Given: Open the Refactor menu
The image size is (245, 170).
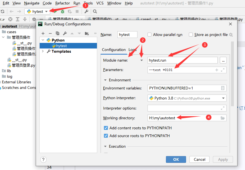Looking at the screenshot, I should (x=63, y=3).
